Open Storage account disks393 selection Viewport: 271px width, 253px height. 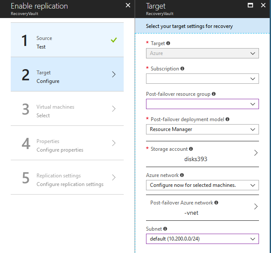click(x=202, y=154)
